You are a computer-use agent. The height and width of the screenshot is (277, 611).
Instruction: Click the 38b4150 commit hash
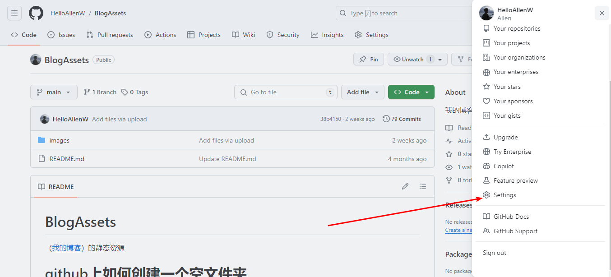[x=331, y=119]
